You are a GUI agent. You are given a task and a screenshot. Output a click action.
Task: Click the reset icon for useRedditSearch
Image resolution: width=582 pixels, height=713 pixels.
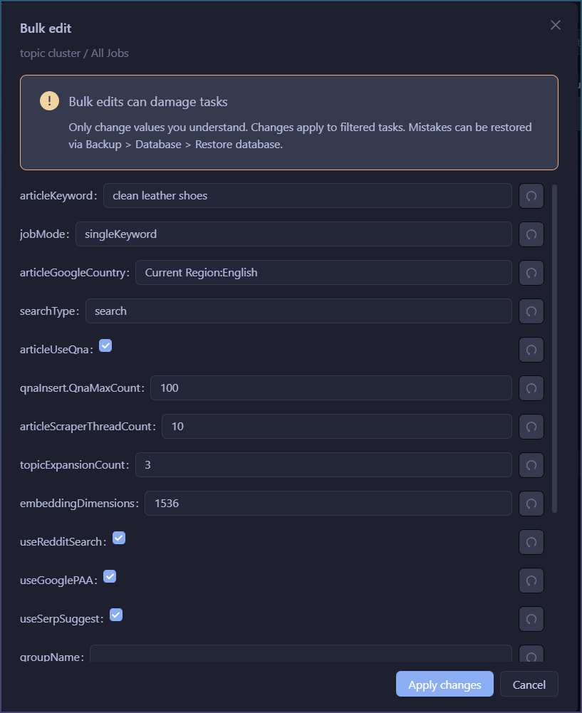click(531, 542)
